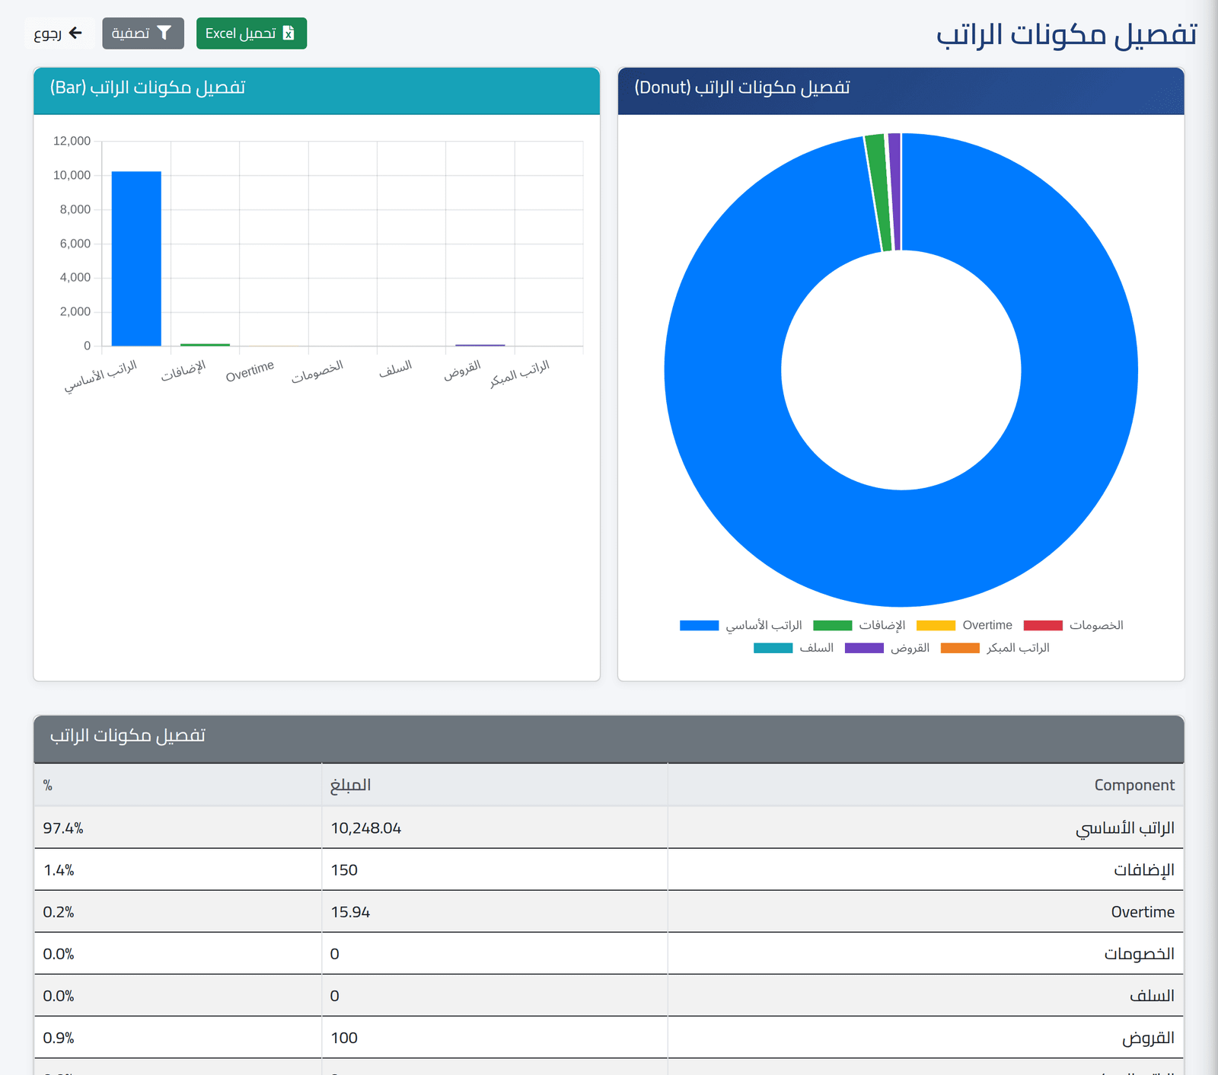
Task: Select the 15.94 amount cell
Action: click(x=495, y=911)
